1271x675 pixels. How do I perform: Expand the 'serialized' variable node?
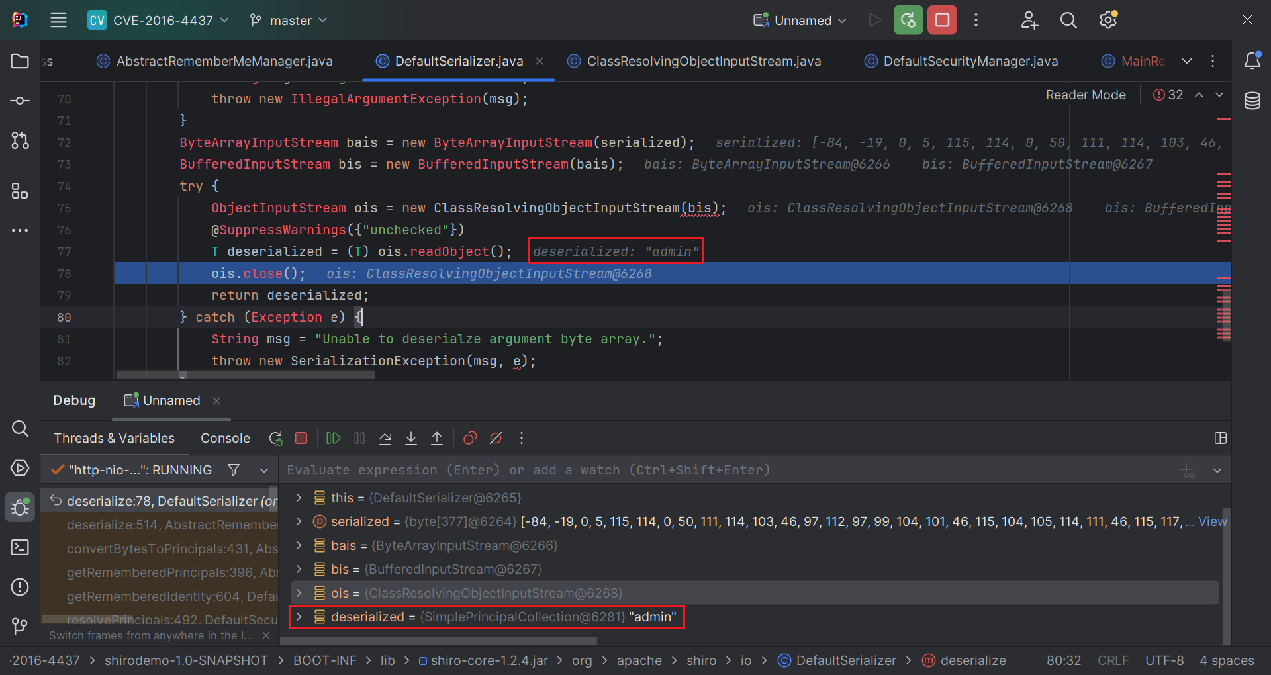click(299, 521)
